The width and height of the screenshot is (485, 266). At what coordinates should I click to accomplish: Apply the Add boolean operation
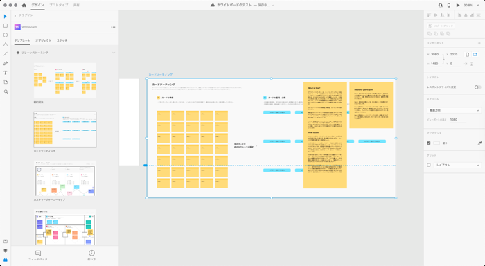(x=430, y=34)
